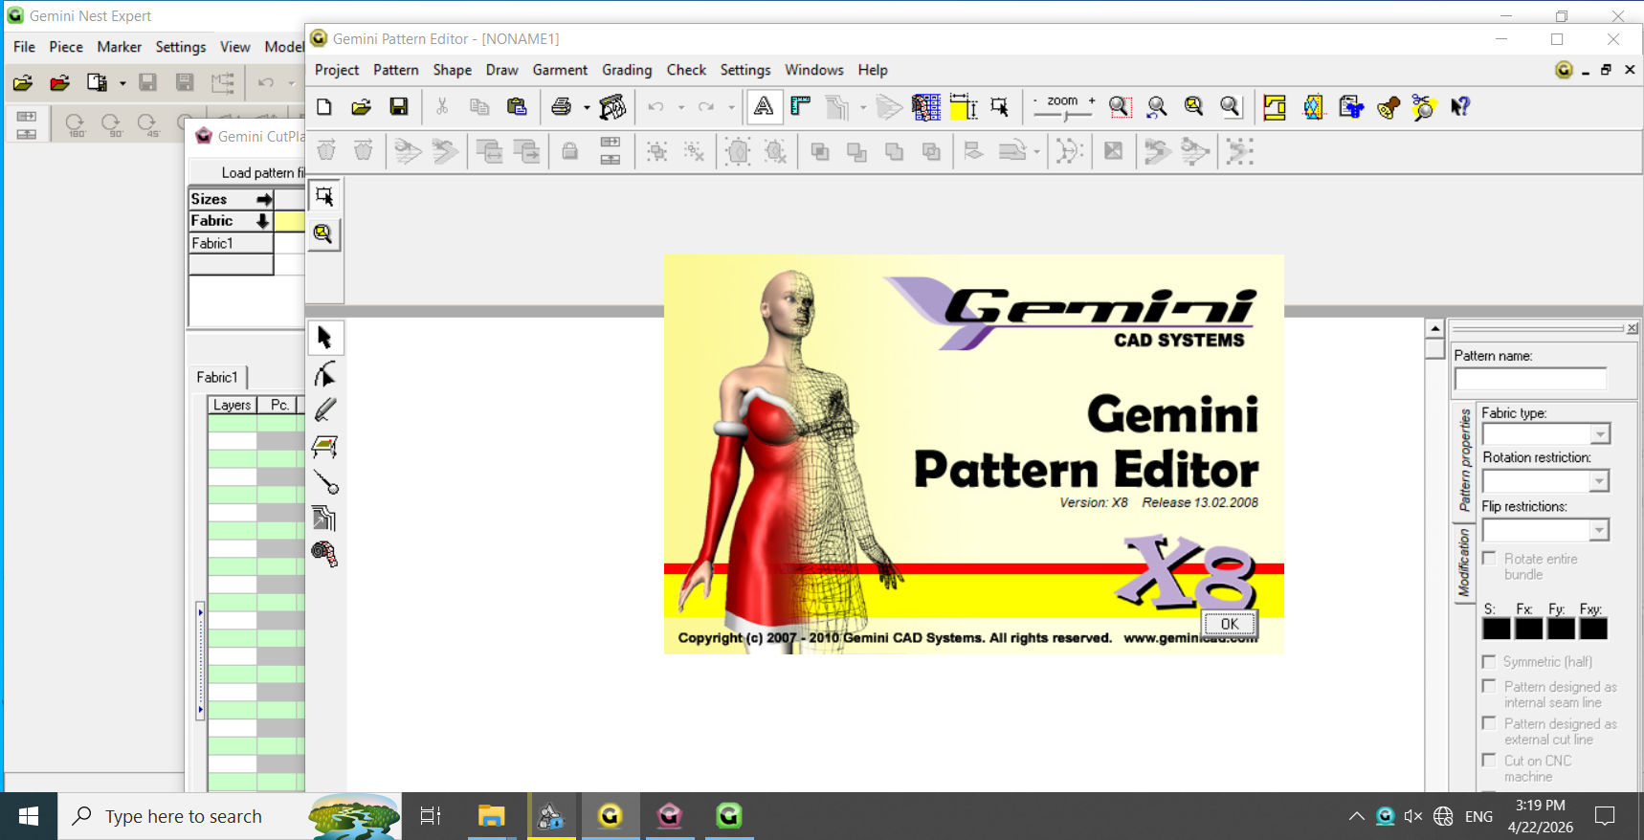Click the Gemini logo icon in menu bar

1564,70
